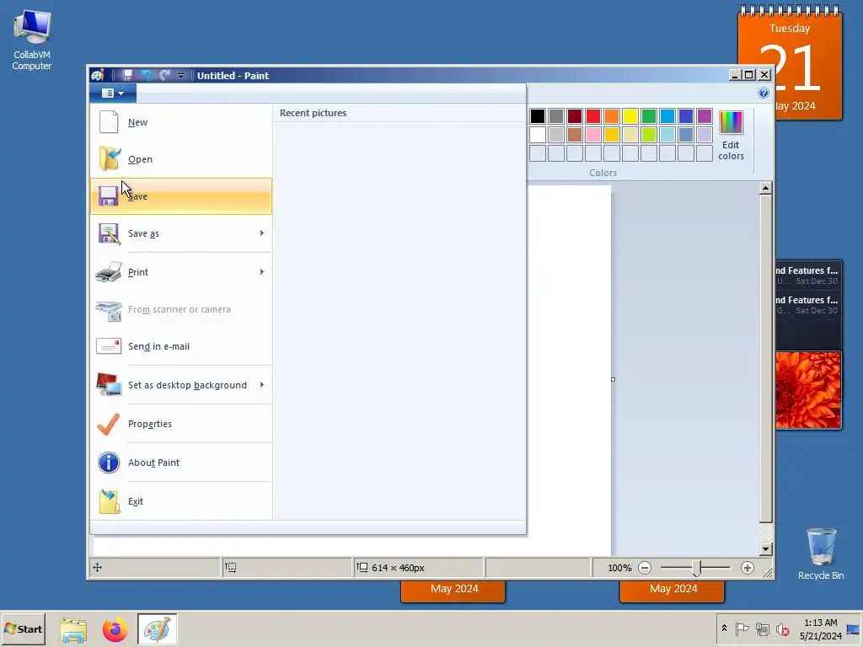The width and height of the screenshot is (863, 647).
Task: Click the zoom slider handle
Action: (696, 568)
